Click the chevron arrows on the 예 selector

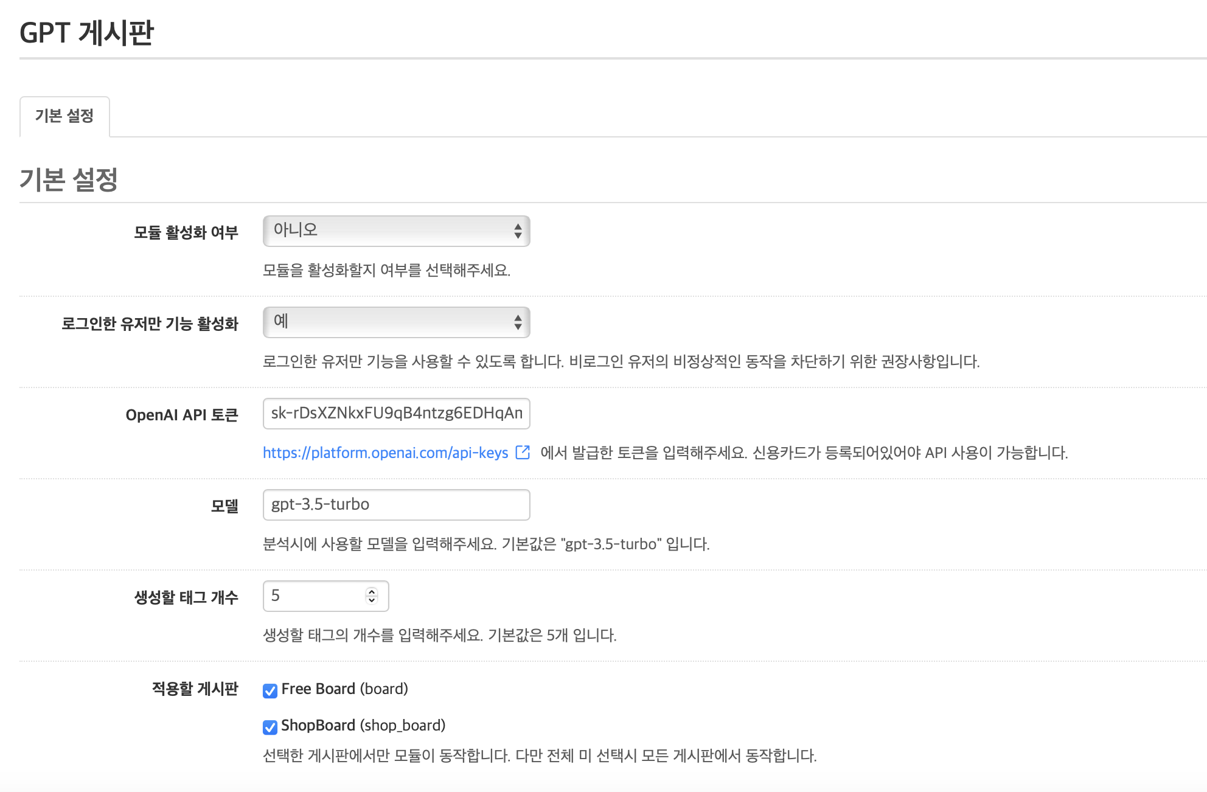click(518, 322)
